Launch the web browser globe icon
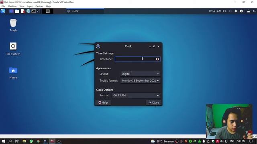 29,11
